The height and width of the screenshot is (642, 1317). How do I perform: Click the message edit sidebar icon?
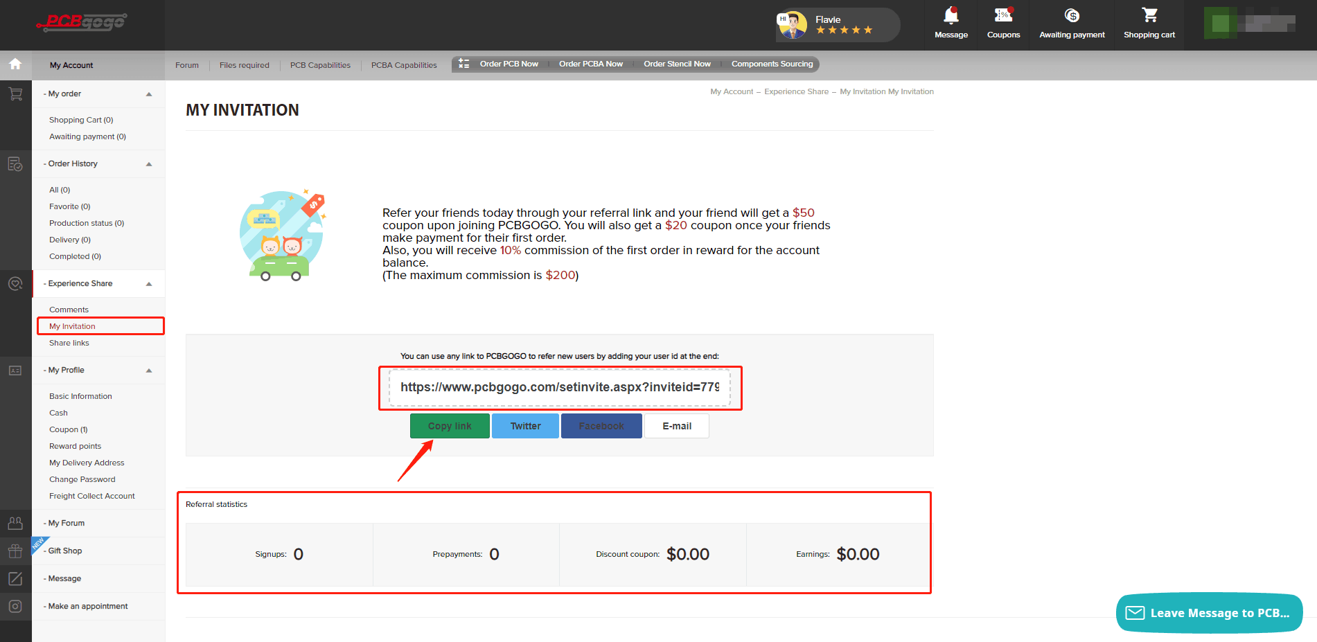[15, 579]
